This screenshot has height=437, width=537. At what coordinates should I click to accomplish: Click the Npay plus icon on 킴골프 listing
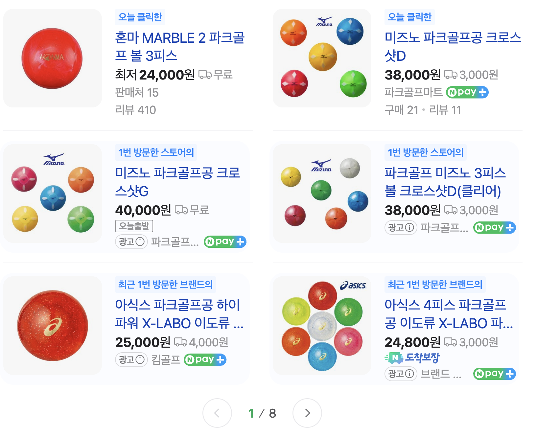point(205,360)
